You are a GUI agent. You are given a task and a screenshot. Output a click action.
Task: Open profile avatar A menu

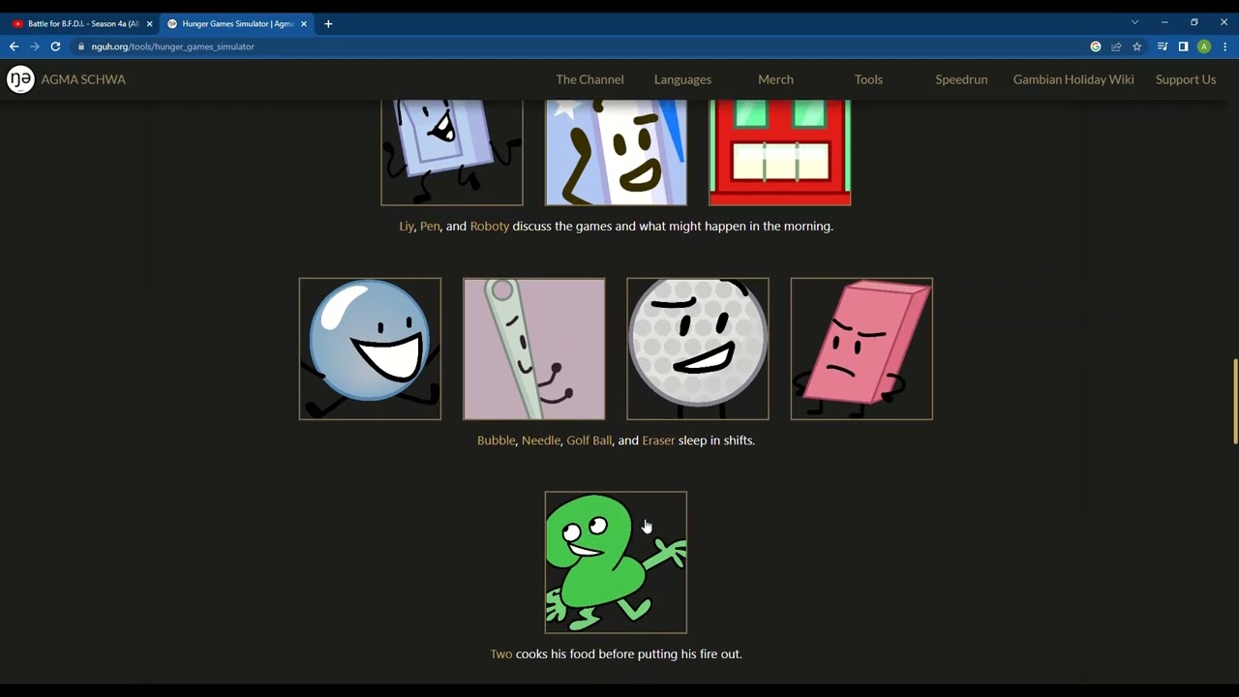pyautogui.click(x=1204, y=46)
